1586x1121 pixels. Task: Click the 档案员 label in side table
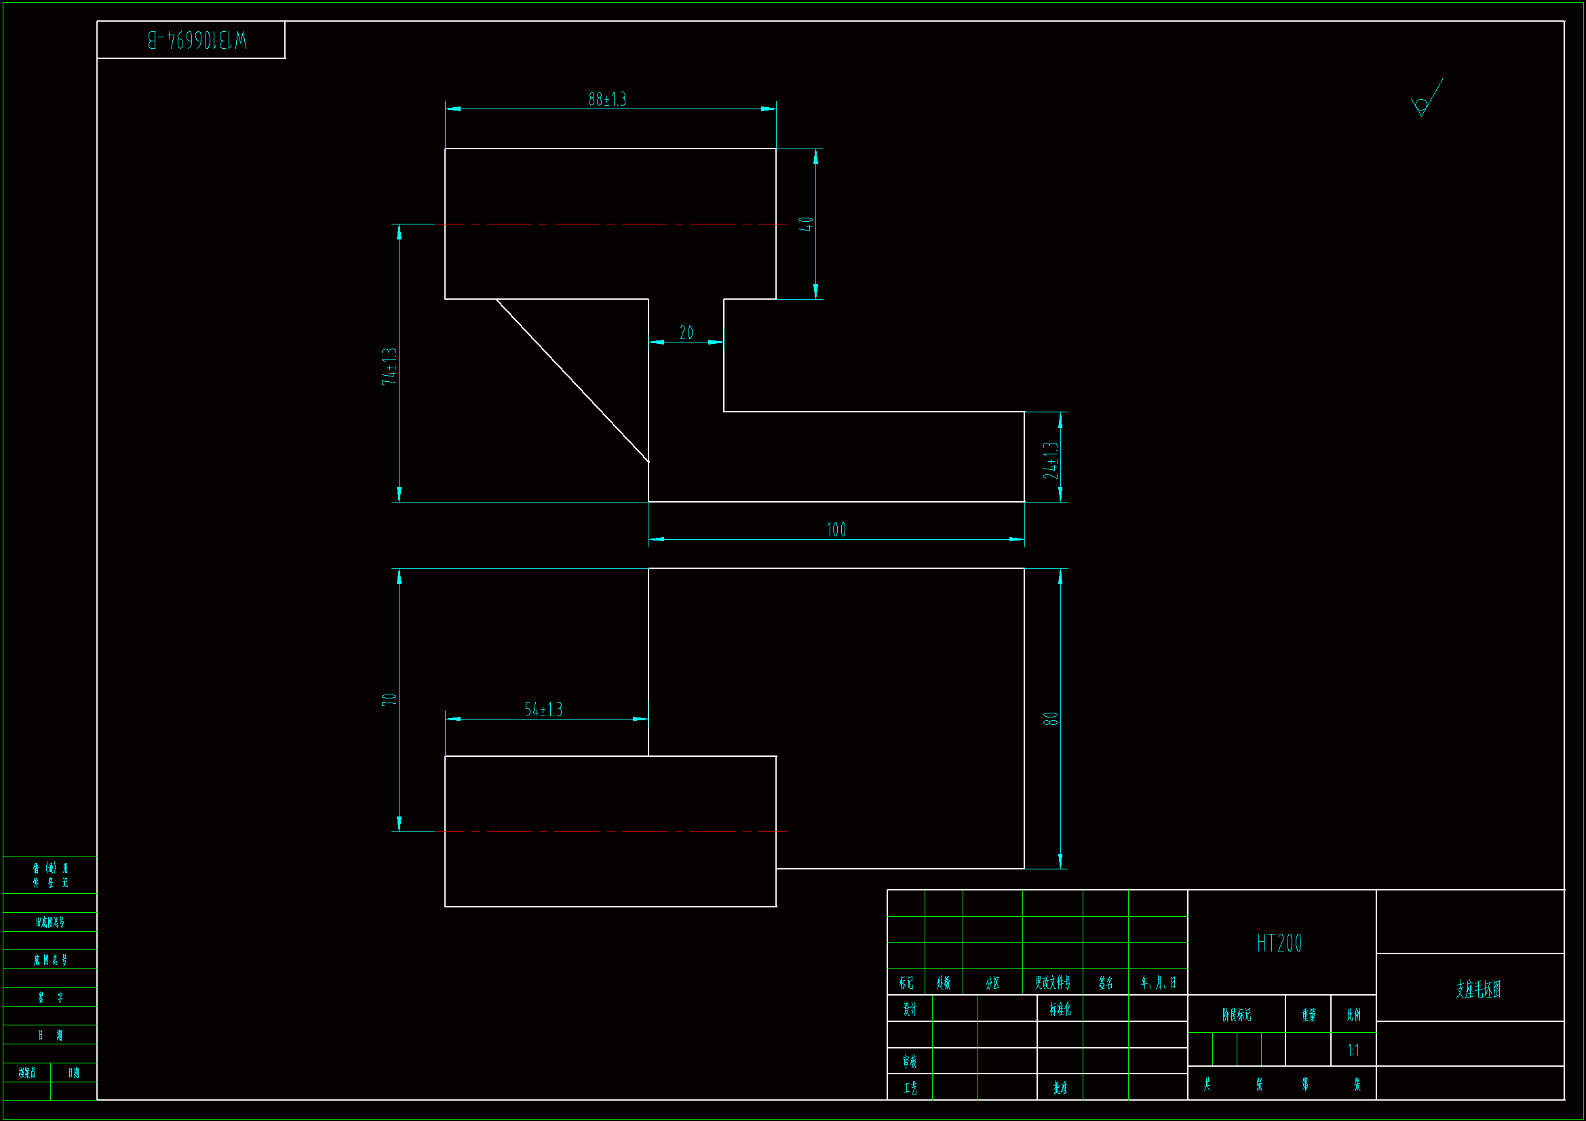point(27,1073)
